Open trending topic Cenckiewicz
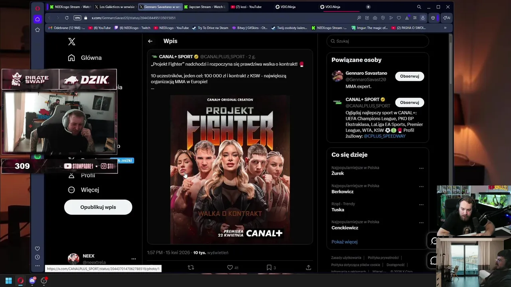The image size is (511, 287). [345, 228]
